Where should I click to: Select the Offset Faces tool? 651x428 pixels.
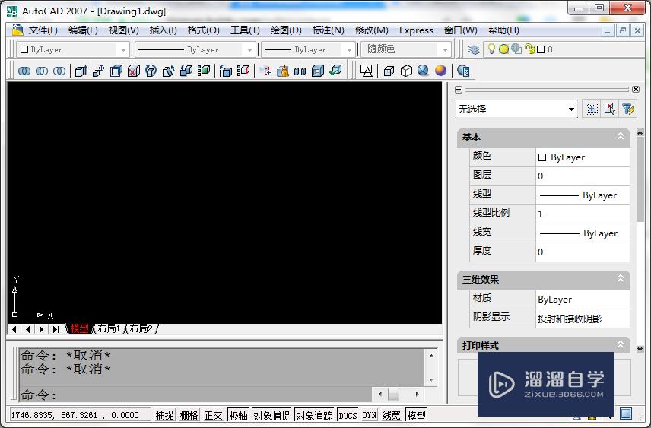pyautogui.click(x=116, y=71)
